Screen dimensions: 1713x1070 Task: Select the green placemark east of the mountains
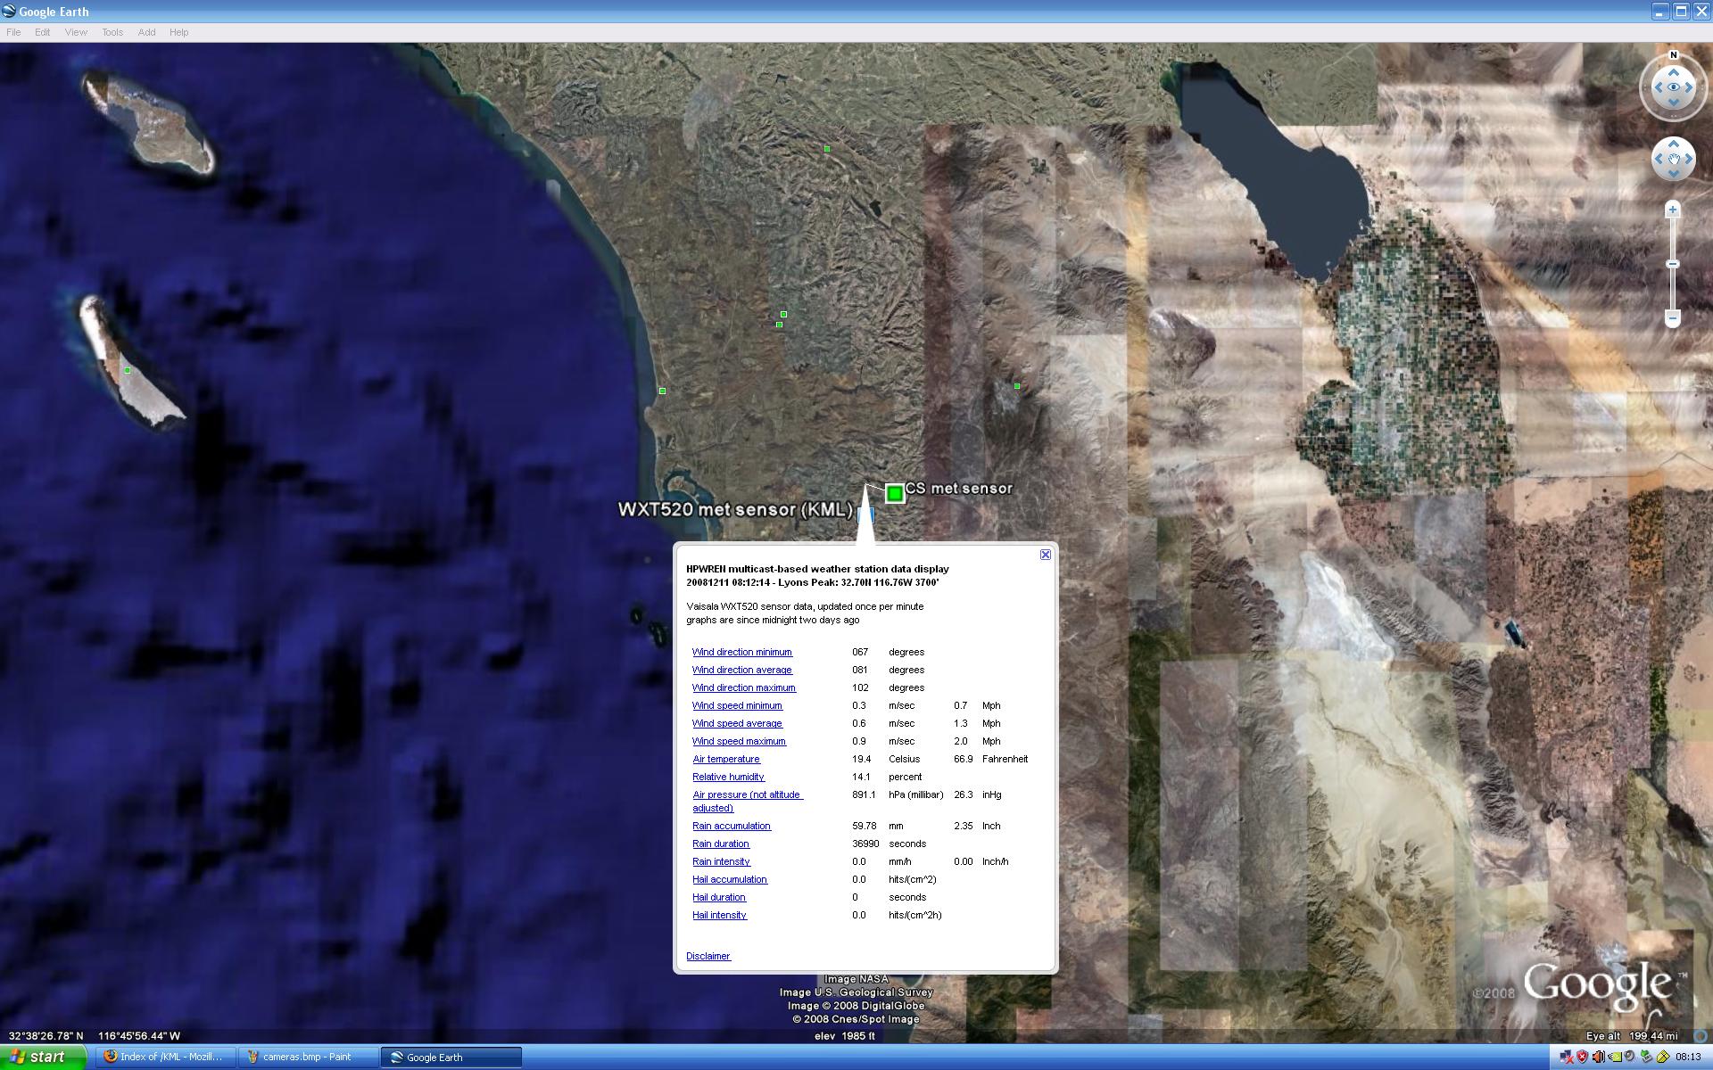pyautogui.click(x=1017, y=386)
